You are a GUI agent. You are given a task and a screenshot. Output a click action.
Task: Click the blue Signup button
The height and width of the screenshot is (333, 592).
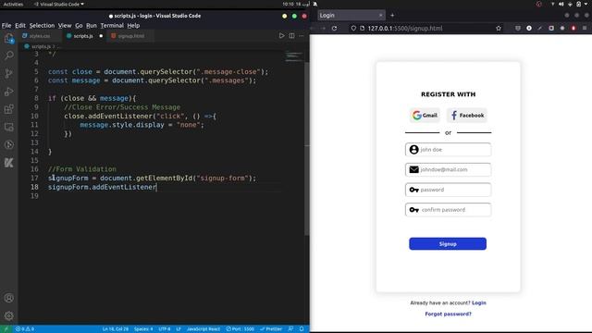pyautogui.click(x=448, y=244)
